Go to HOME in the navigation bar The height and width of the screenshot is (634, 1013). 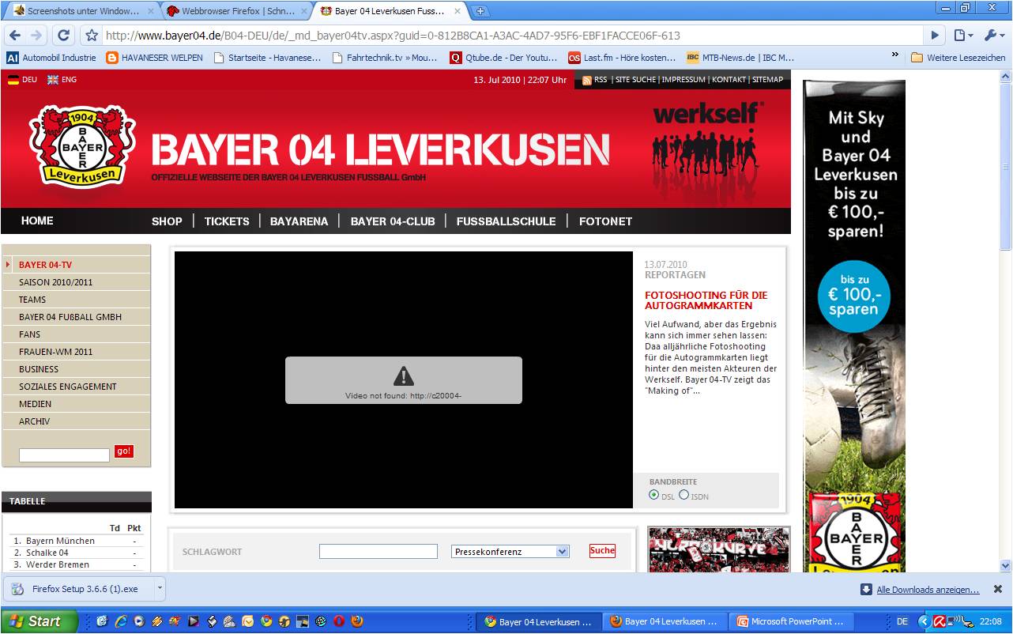click(x=37, y=221)
